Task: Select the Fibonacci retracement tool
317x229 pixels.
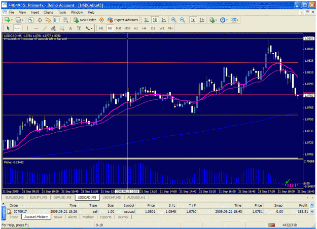Action: click(62, 28)
